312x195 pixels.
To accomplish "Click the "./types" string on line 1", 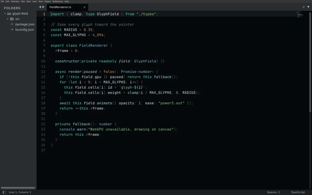I will coord(146,14).
